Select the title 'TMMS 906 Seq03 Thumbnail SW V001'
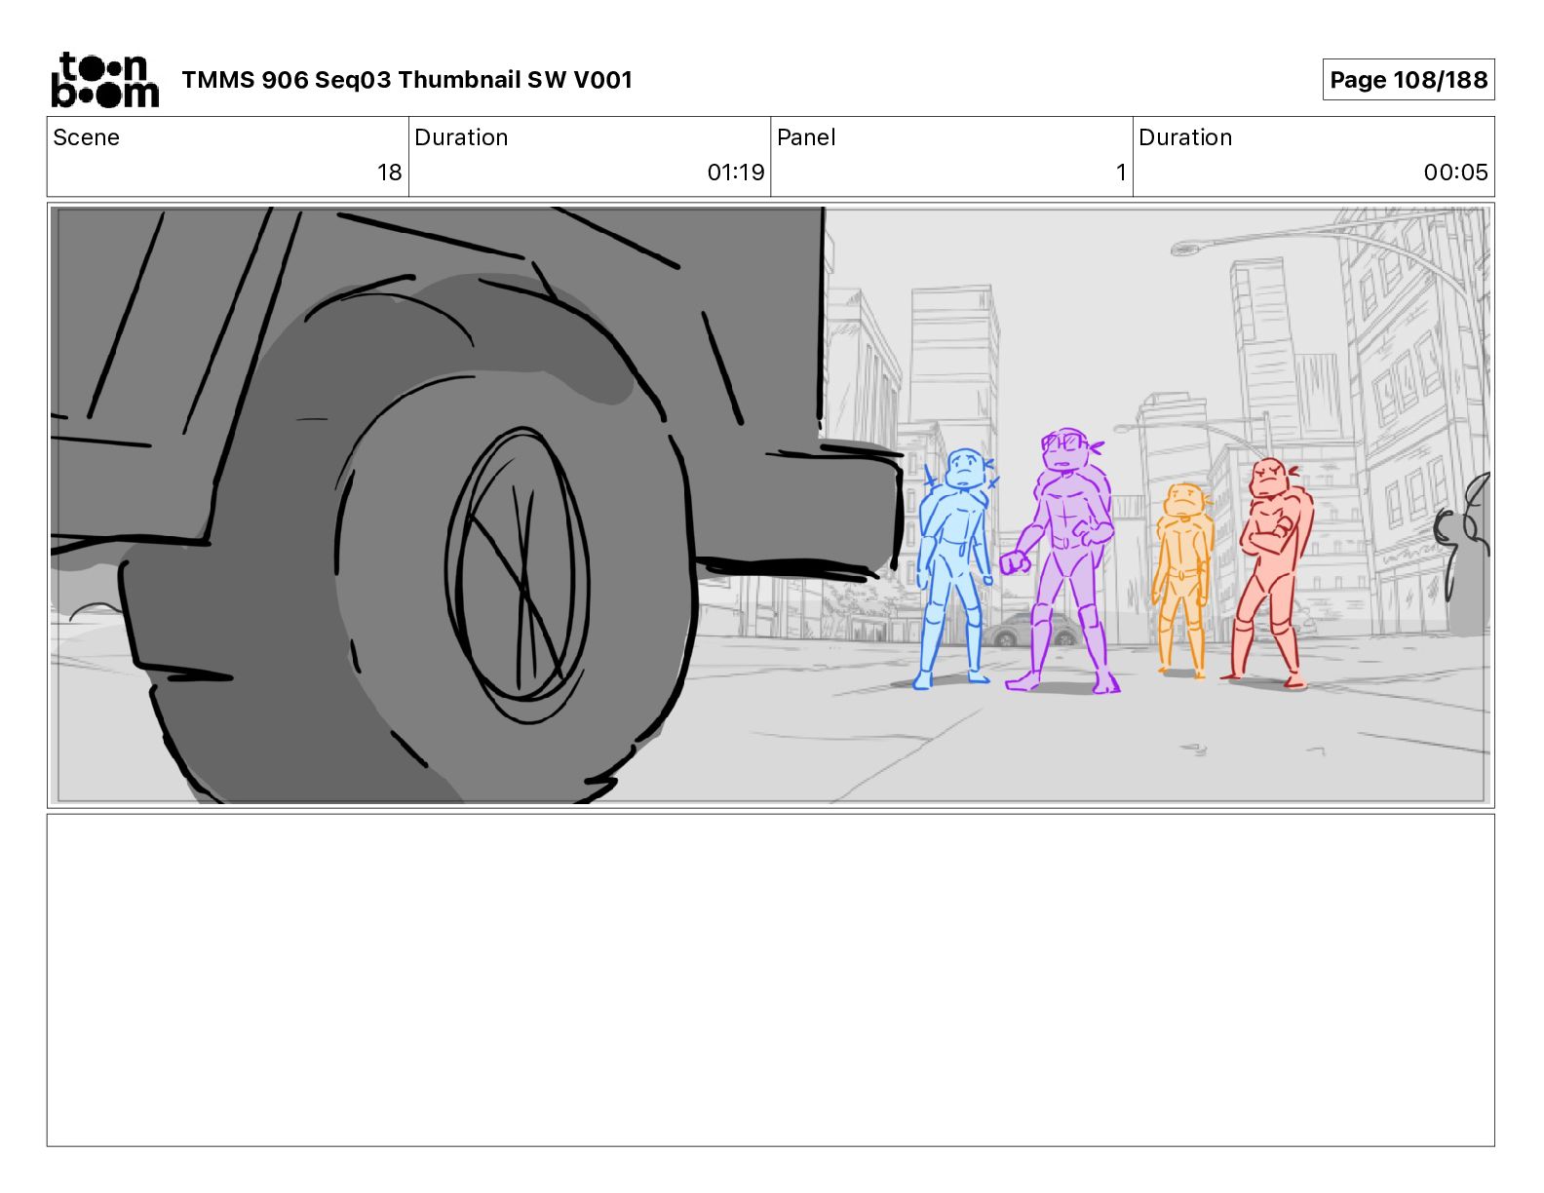1544x1193 pixels. [x=406, y=80]
